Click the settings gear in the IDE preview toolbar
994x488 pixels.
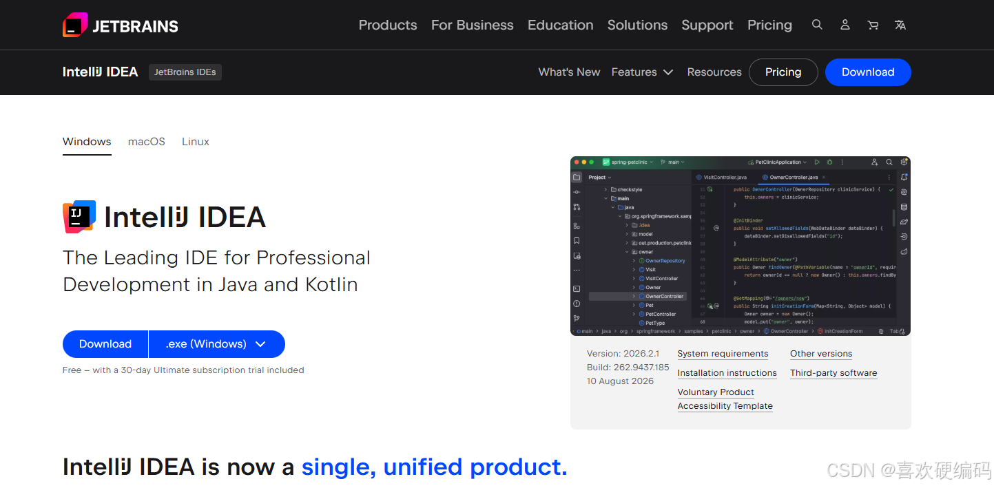pos(904,162)
